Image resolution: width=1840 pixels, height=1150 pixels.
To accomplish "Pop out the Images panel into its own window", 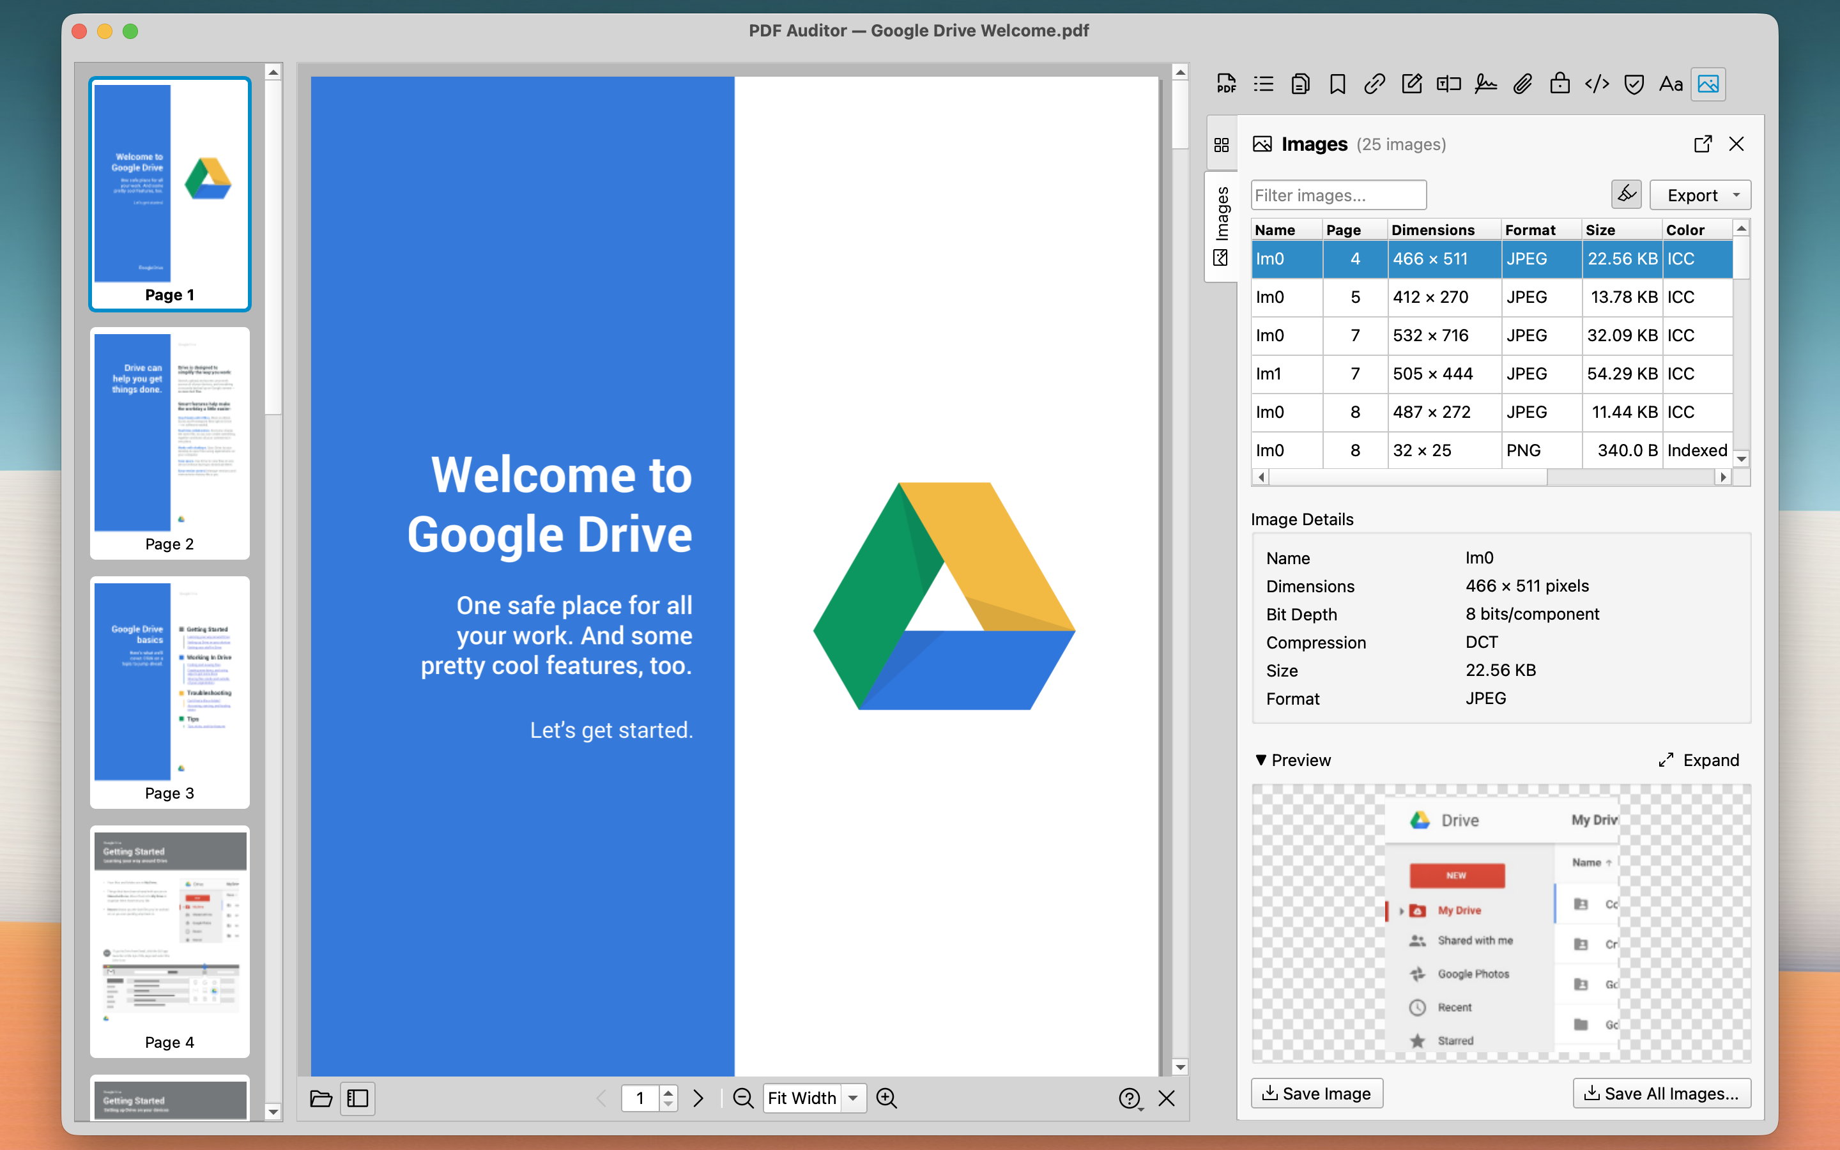I will (x=1703, y=144).
